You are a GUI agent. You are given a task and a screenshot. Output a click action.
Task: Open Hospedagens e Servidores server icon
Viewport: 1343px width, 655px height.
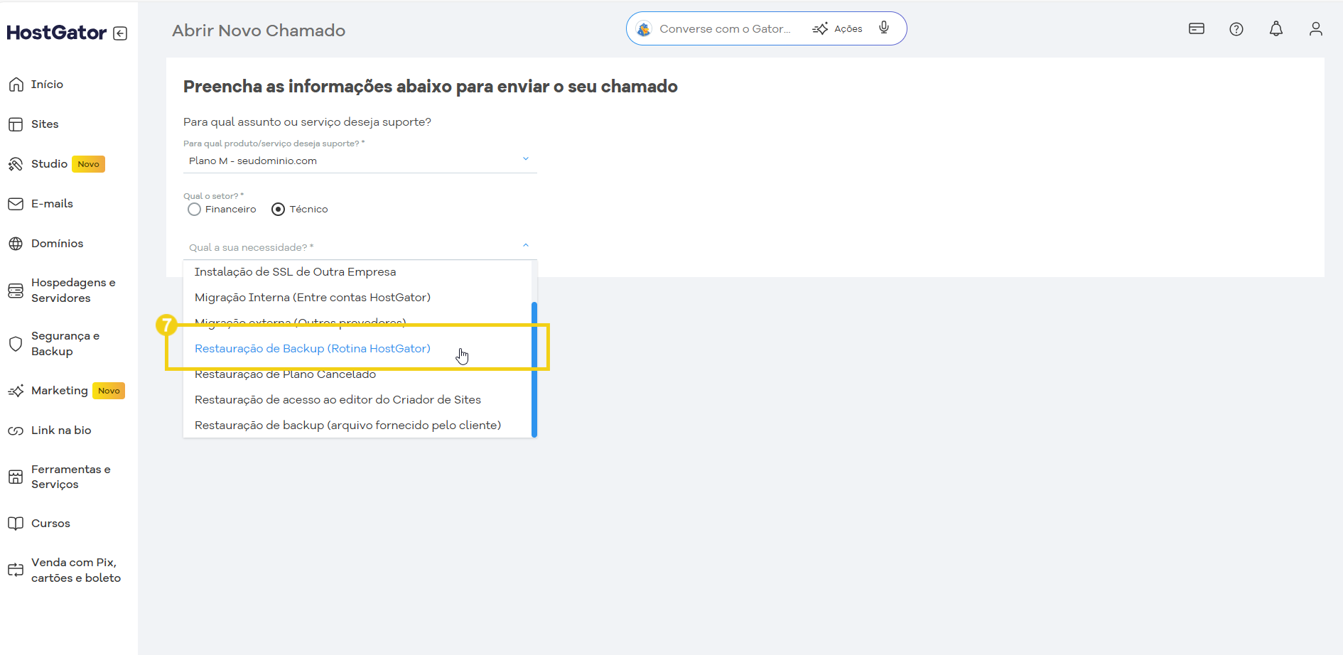coord(16,291)
